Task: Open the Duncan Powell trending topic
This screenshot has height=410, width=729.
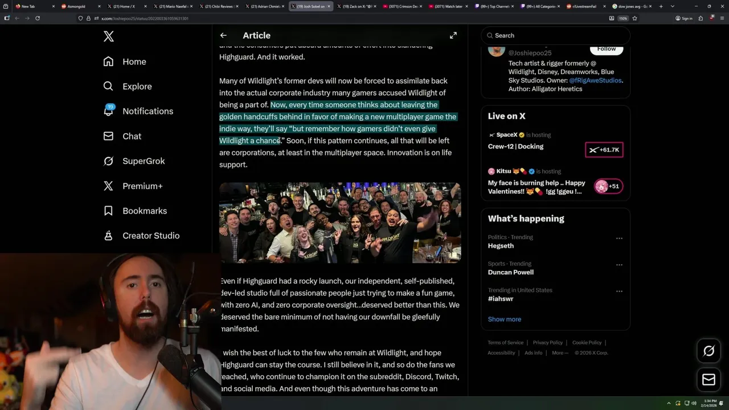Action: [511, 272]
